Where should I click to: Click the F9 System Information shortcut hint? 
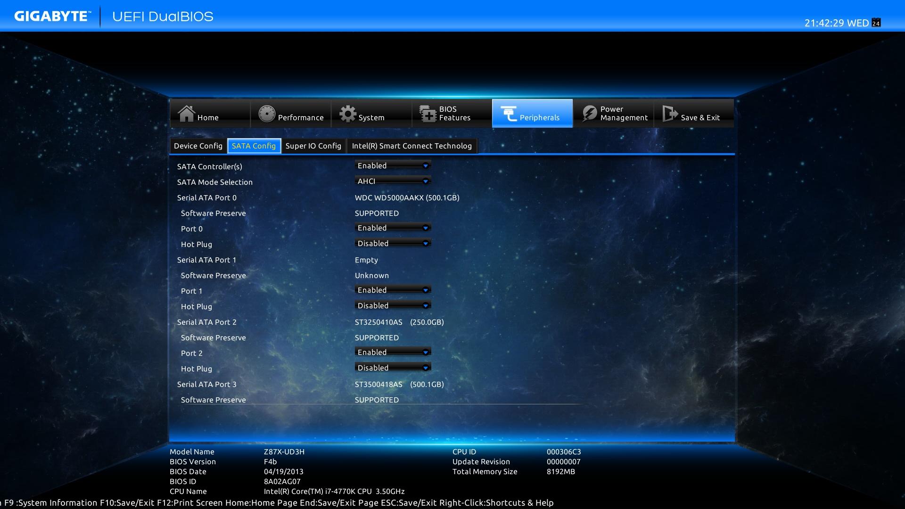[50, 503]
